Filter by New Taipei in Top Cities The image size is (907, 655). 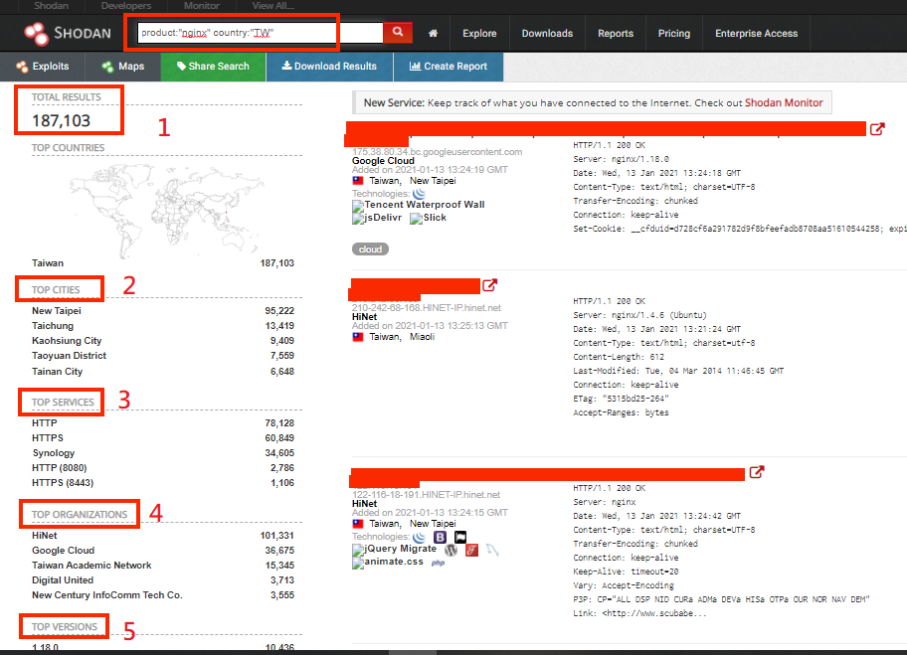(x=57, y=311)
